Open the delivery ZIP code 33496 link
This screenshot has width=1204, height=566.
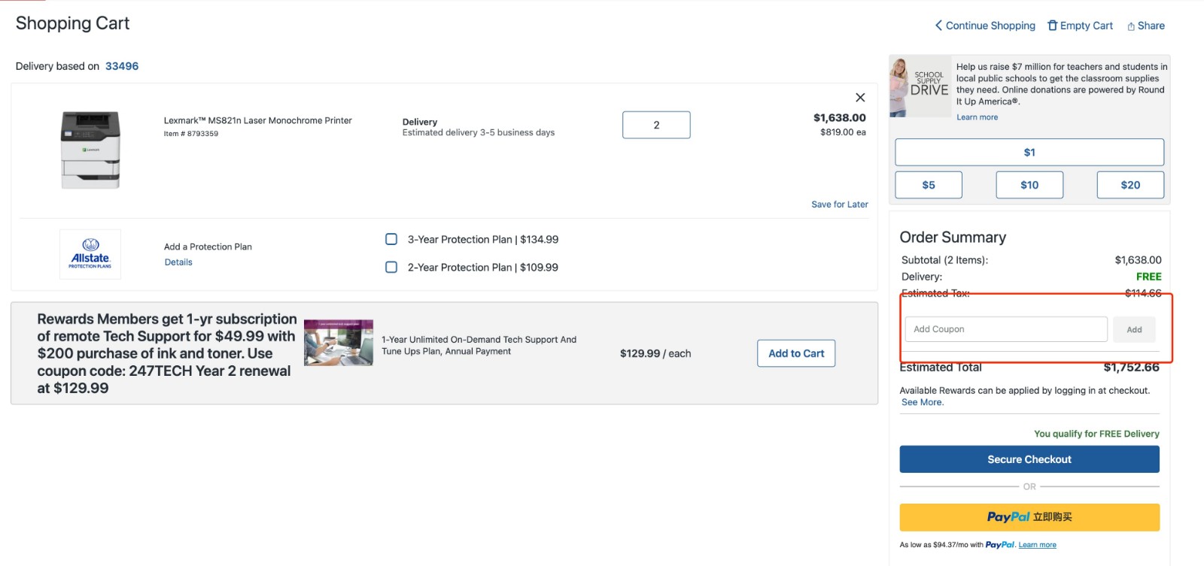tap(122, 66)
